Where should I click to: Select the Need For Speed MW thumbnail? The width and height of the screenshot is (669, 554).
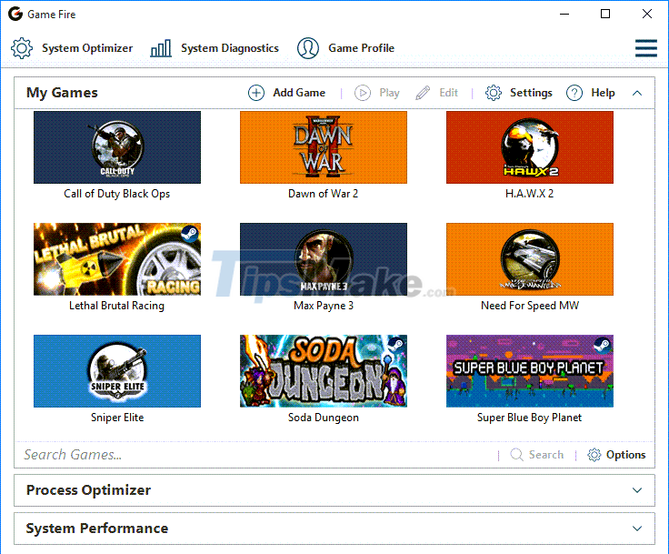click(x=530, y=259)
